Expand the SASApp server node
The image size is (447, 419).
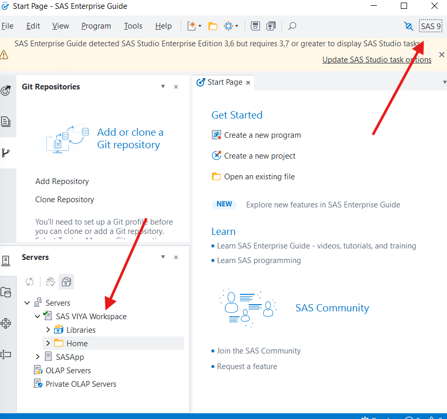[37, 357]
